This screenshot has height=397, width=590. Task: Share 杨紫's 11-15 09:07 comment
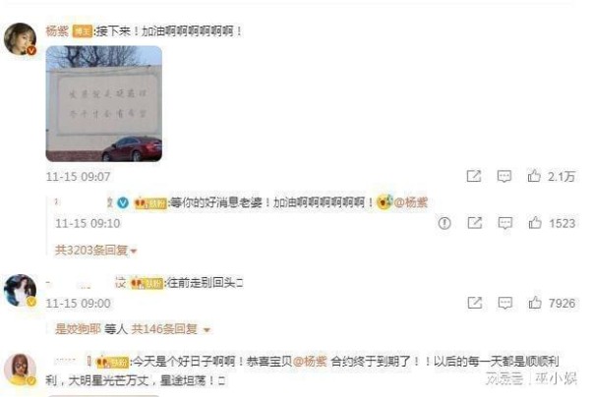[x=474, y=176]
